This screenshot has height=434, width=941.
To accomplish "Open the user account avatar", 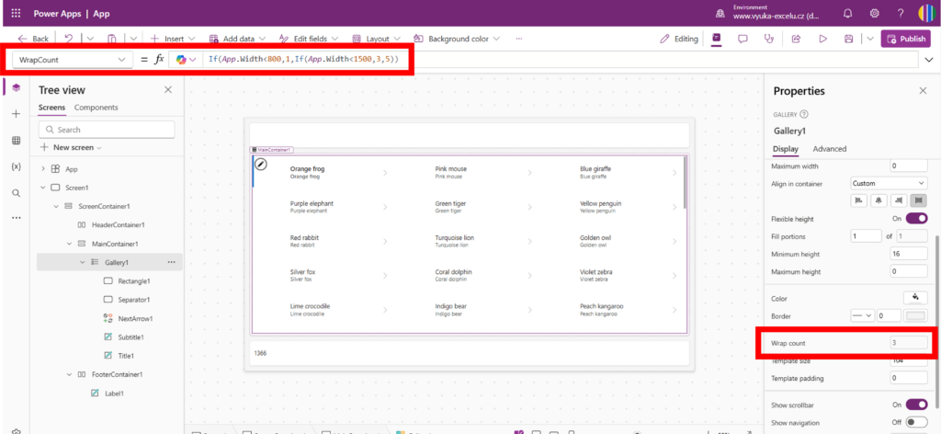I will tap(926, 13).
